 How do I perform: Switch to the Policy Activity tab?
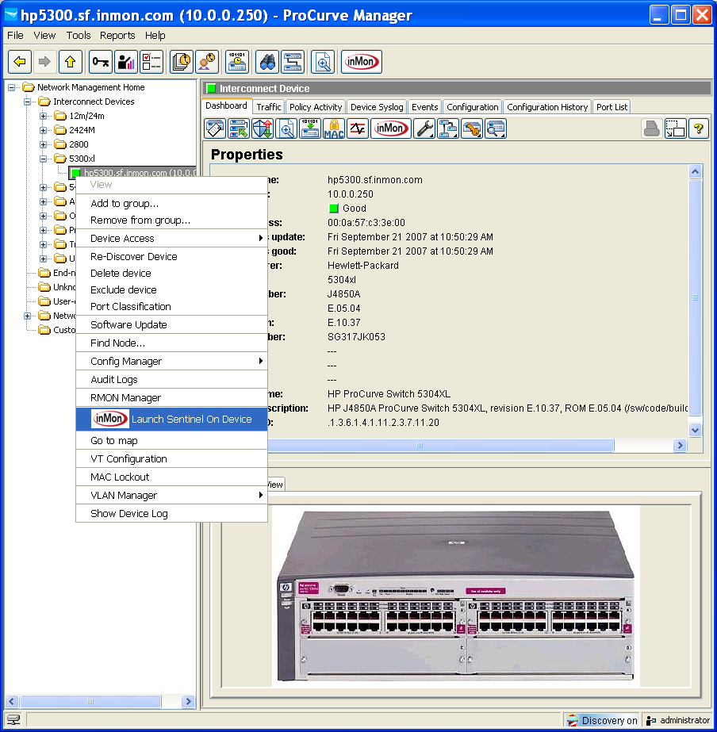point(316,107)
